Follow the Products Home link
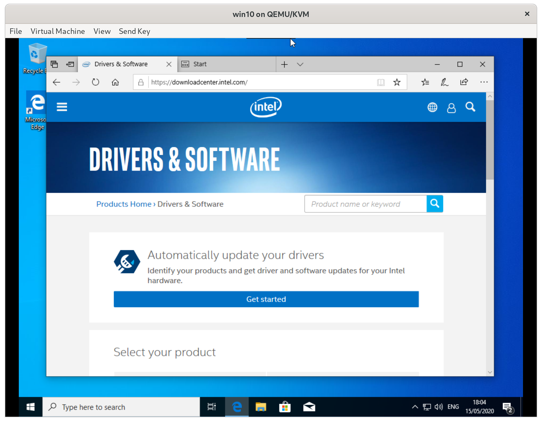 [x=124, y=204]
